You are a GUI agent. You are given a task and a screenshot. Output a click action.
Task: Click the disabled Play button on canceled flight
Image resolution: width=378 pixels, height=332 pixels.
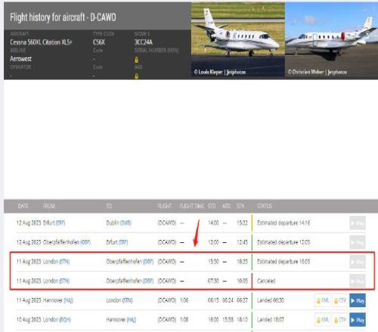pos(358,281)
